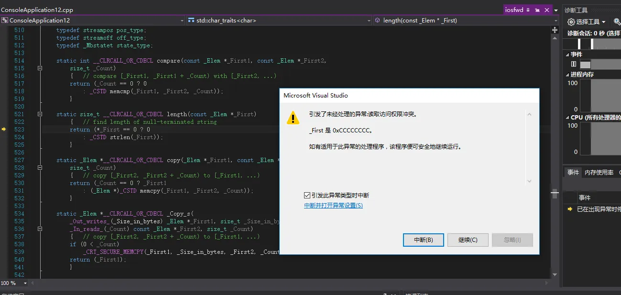Screen dimensions: 621x295
Task: Open the '中断并打开异常设置(S)' link
Action: pyautogui.click(x=333, y=206)
